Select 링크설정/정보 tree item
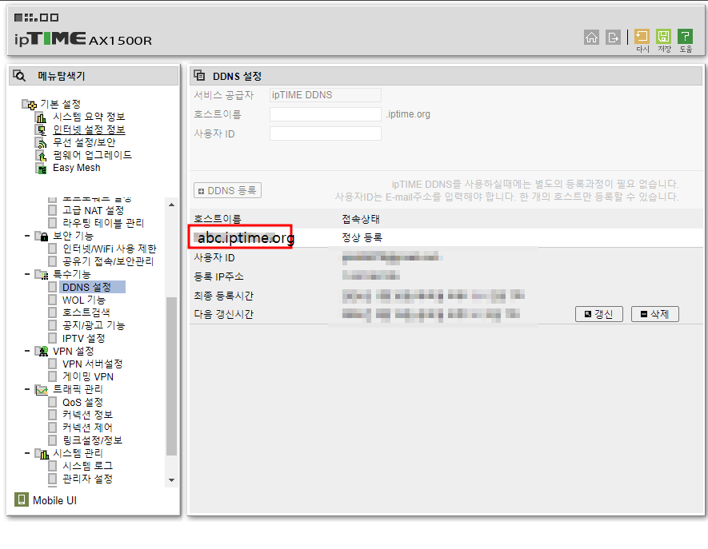This screenshot has height=549, width=708. 92,440
